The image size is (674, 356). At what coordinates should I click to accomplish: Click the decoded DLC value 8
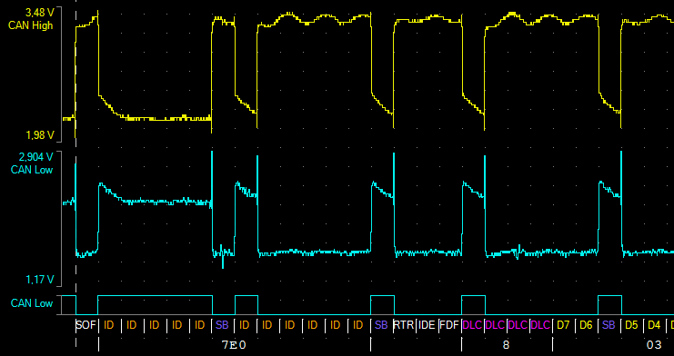[506, 345]
